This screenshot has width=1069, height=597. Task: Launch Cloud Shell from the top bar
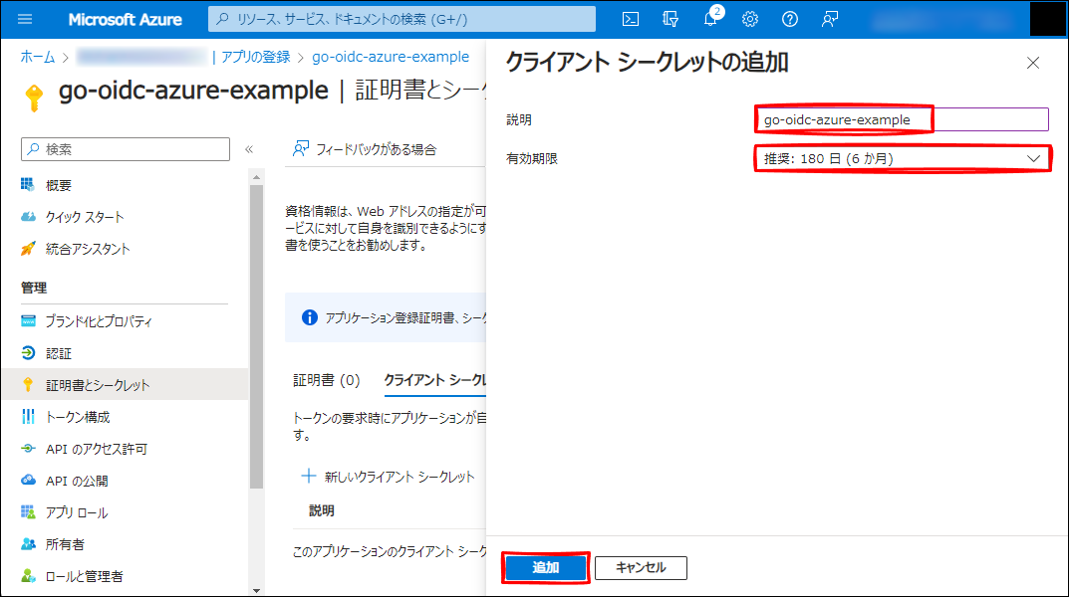(631, 19)
